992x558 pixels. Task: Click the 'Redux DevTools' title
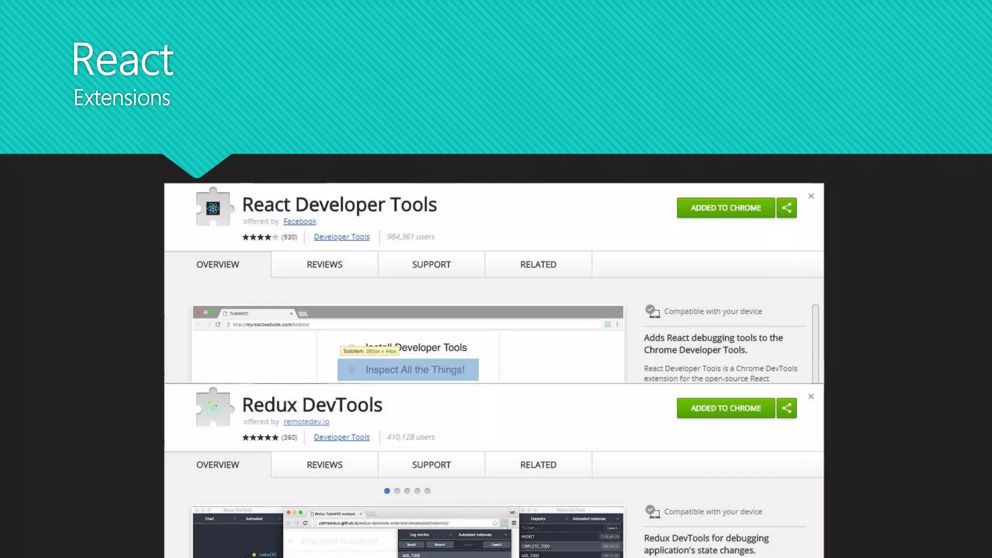click(x=312, y=405)
